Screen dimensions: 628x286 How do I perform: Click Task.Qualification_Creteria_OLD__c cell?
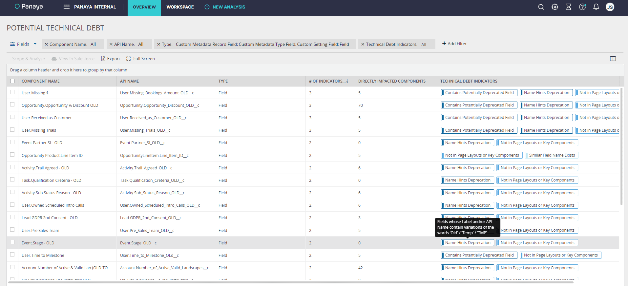pos(152,181)
